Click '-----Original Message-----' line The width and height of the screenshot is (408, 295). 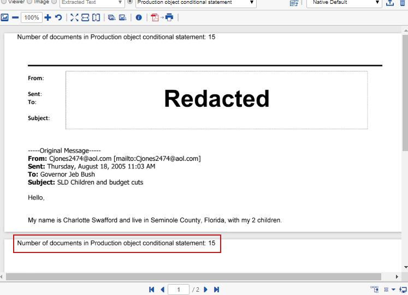click(64, 150)
